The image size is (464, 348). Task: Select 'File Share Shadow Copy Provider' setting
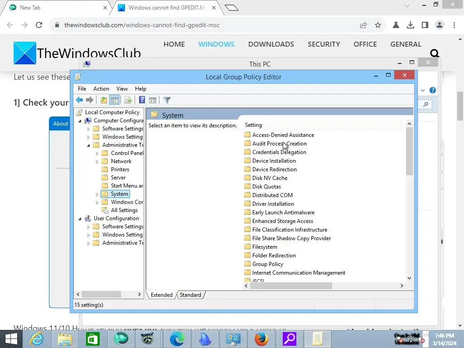click(x=291, y=238)
